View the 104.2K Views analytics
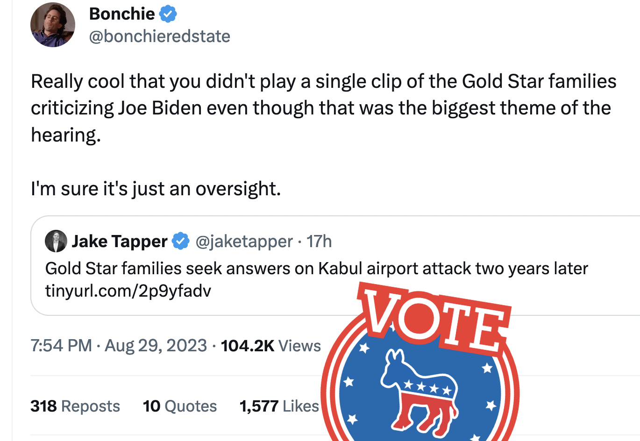The width and height of the screenshot is (640, 441). (x=270, y=346)
